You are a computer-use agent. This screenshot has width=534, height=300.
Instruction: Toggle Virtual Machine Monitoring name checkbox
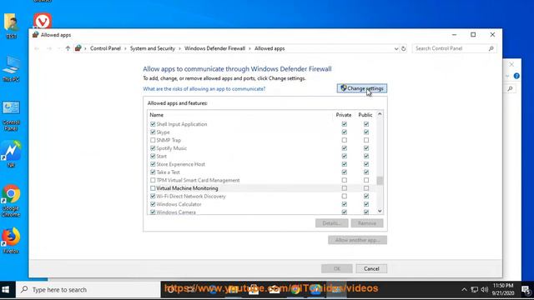click(x=153, y=188)
